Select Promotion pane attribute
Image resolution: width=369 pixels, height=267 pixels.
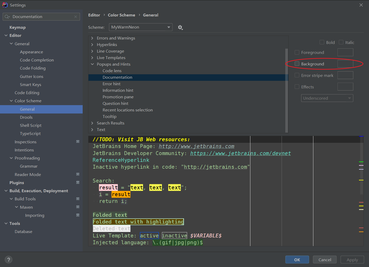click(118, 97)
